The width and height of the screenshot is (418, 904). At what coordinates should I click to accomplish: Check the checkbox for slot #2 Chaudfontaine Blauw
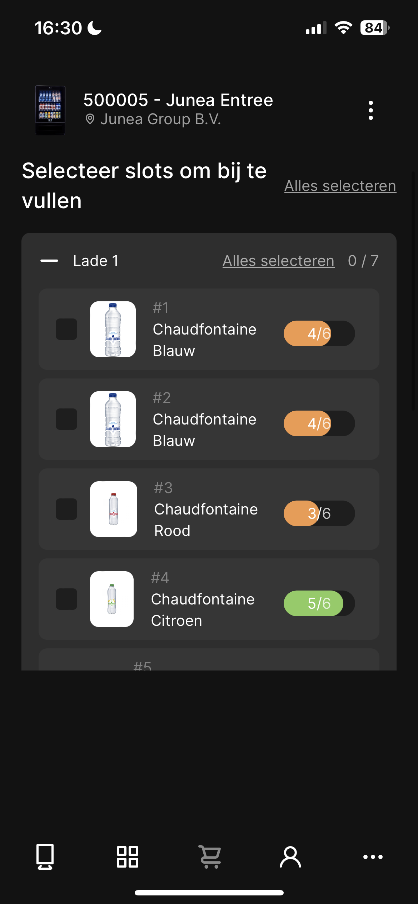point(66,419)
